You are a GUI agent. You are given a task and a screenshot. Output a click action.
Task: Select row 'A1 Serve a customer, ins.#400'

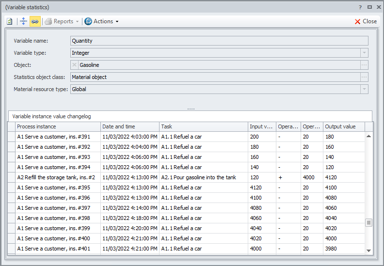186,238
